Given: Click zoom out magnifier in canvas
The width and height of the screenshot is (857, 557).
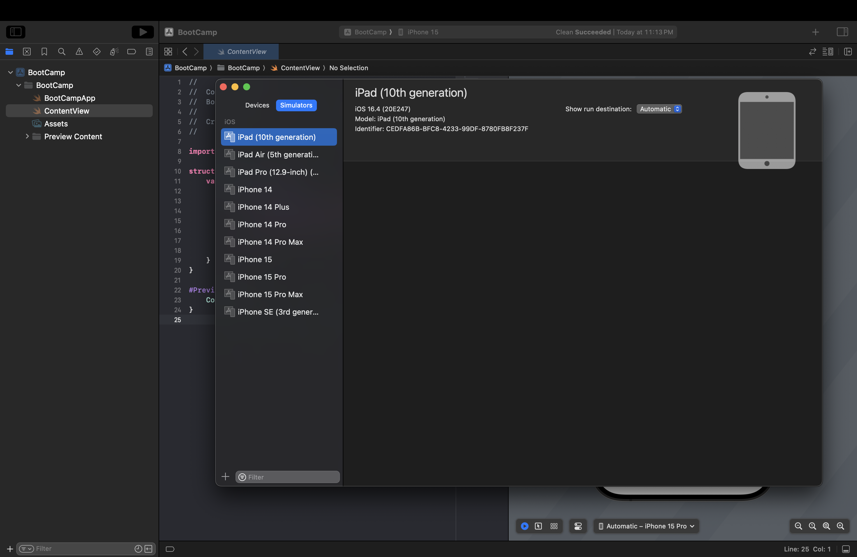Looking at the screenshot, I should 798,526.
